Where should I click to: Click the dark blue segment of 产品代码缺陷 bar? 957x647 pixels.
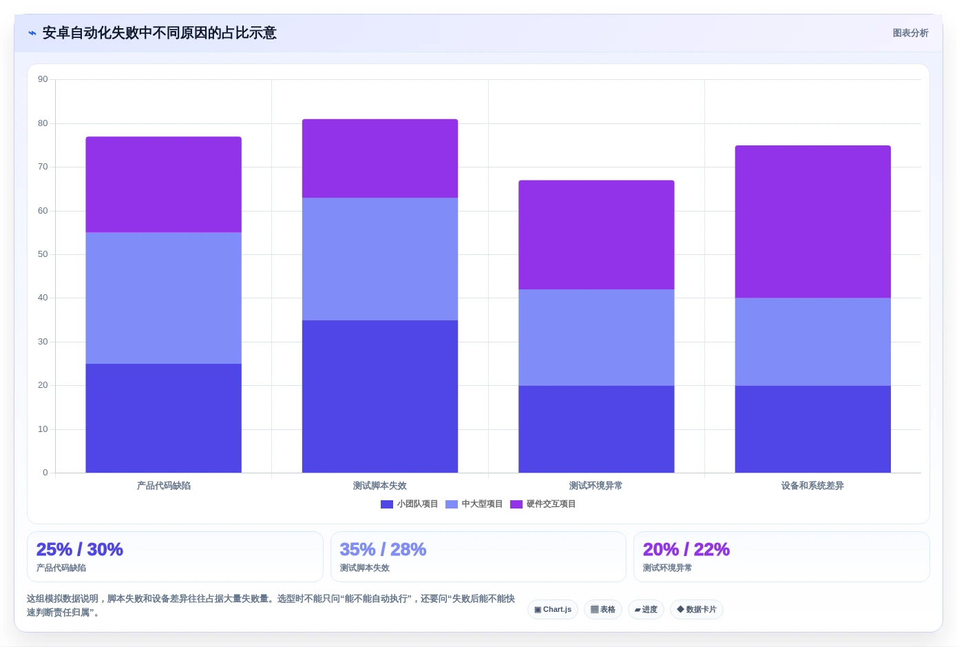pos(163,418)
